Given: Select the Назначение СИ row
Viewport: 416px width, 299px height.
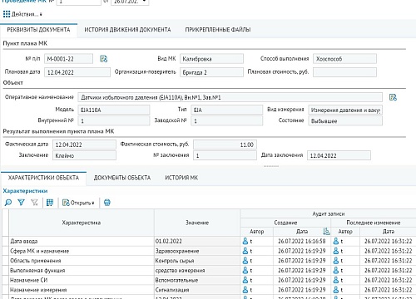Looking at the screenshot, I should tap(209, 280).
